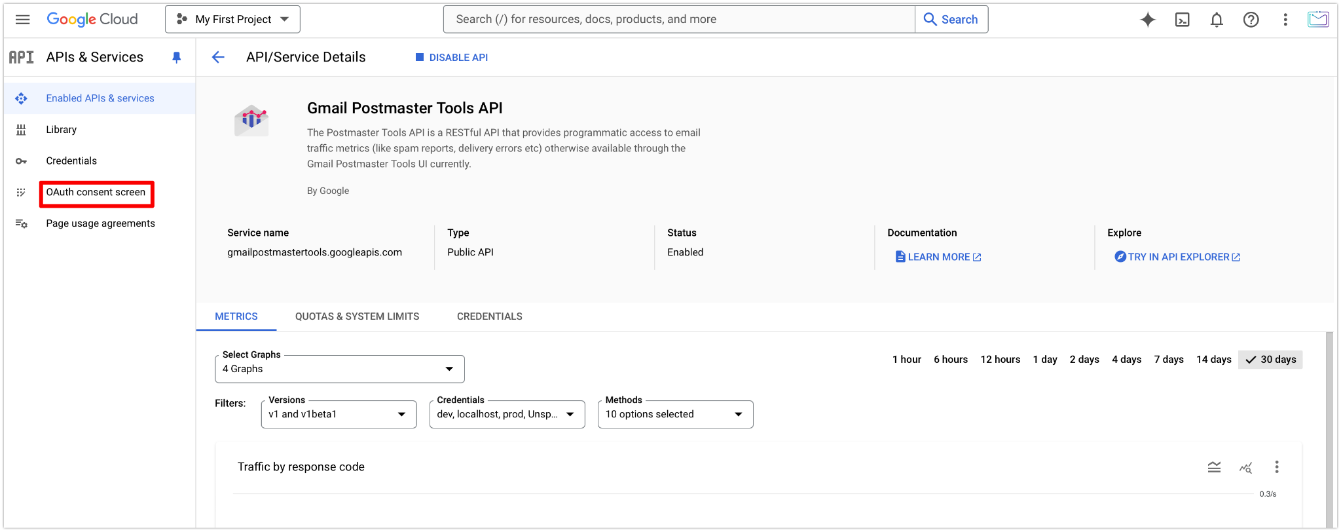
Task: Open the three-dot settings menu in header
Action: pyautogui.click(x=1285, y=20)
